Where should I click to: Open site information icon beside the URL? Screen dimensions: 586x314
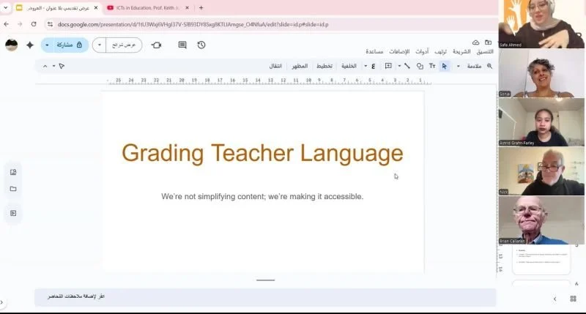tap(50, 24)
